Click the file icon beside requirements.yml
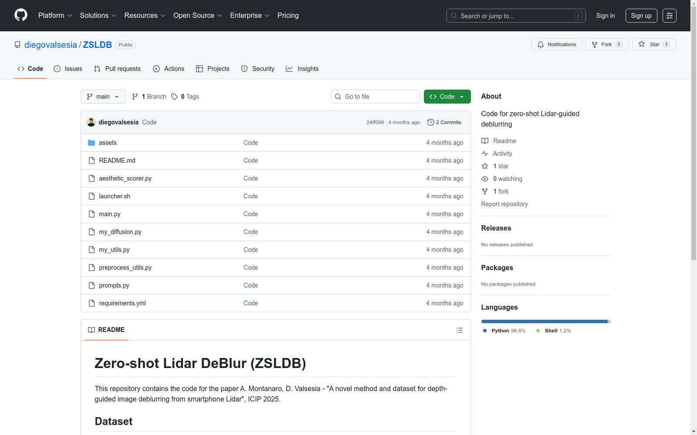 pos(91,303)
